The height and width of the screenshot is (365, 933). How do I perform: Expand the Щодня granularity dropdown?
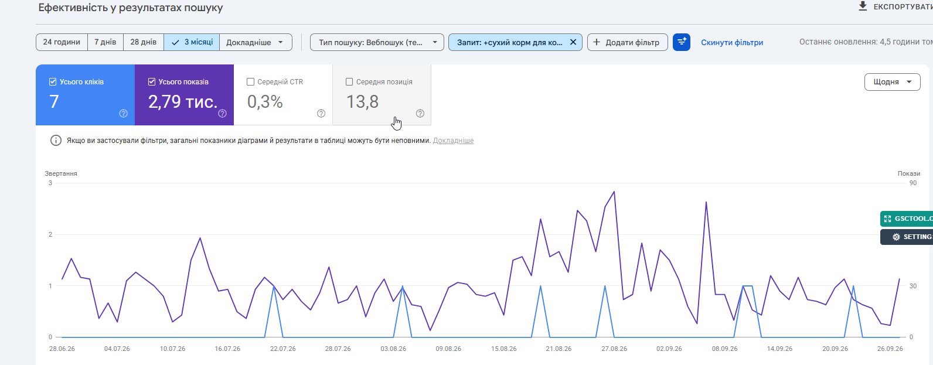tap(893, 82)
